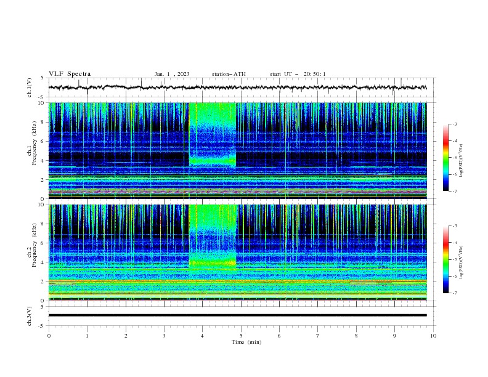Click the ch.2 colorbar "log(PSD)(V²/Hz)" label
Image resolution: width=488 pixels, height=377 pixels.
coord(461,262)
